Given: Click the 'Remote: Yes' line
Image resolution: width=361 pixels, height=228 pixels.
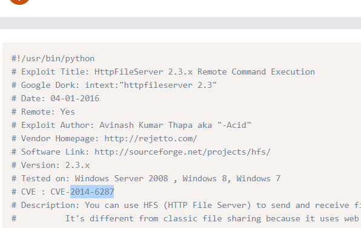Looking at the screenshot, I should (43, 112).
